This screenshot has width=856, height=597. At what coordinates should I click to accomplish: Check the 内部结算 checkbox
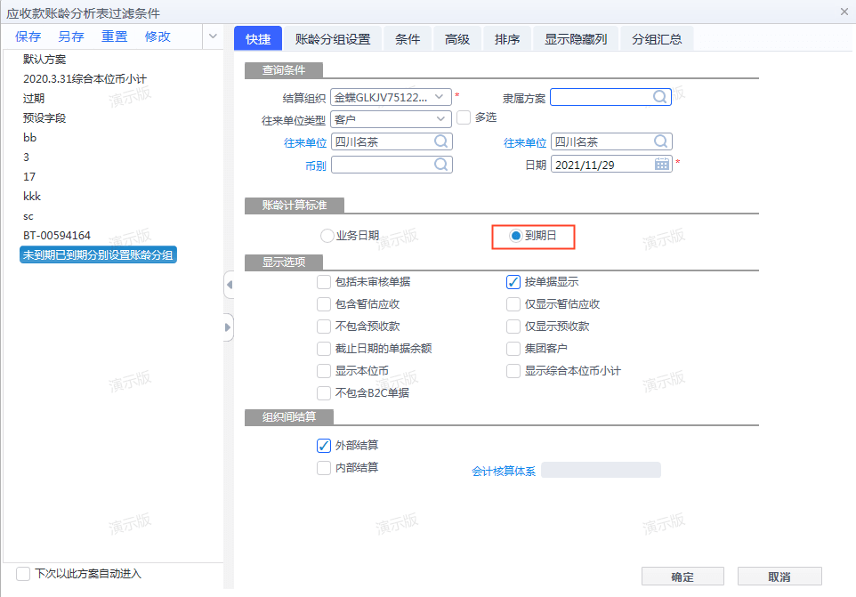[x=323, y=467]
